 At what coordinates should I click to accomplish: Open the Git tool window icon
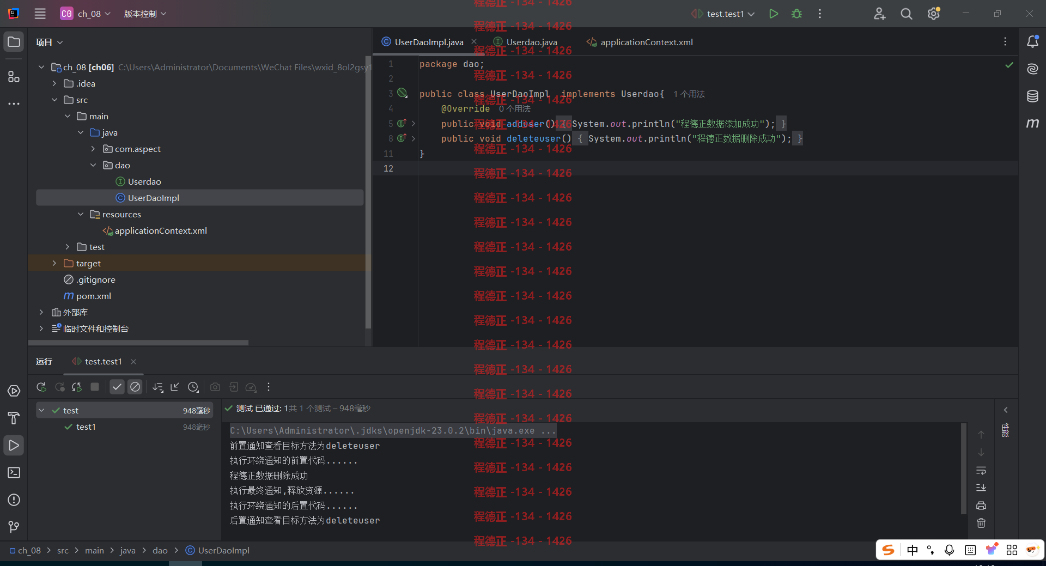14,527
